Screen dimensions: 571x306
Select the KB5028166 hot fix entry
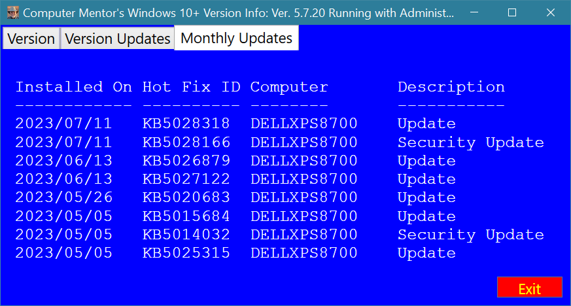click(x=186, y=143)
